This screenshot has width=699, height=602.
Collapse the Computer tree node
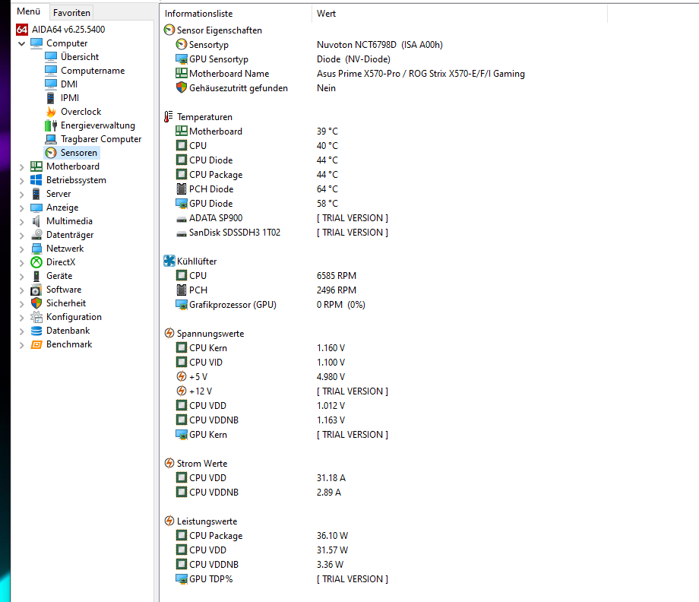(x=21, y=43)
